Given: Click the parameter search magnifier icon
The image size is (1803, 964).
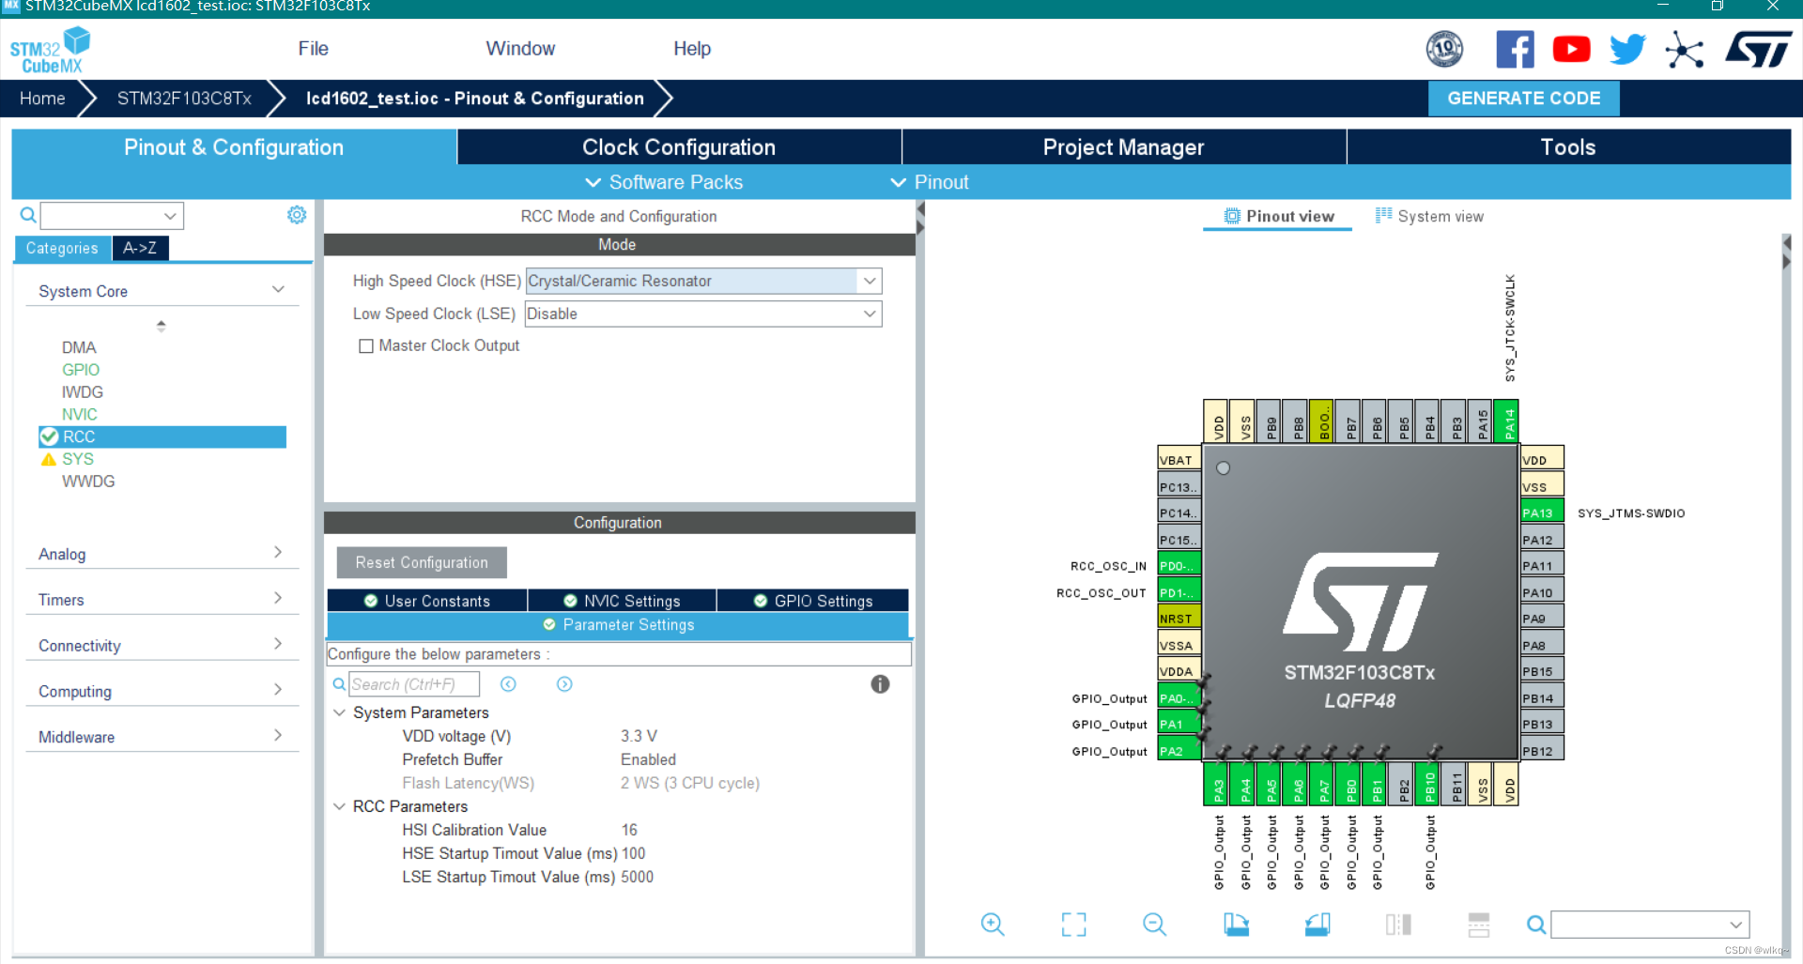Looking at the screenshot, I should click(339, 684).
